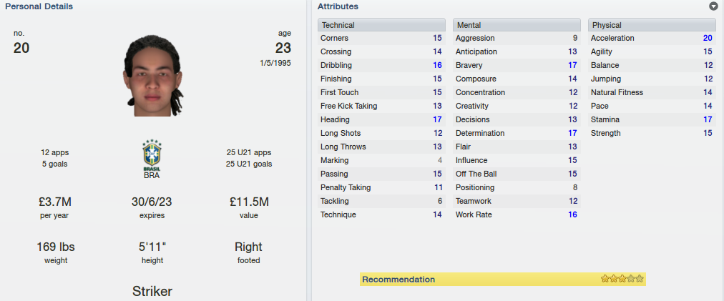Open the Attributes panel dropdown arrow

(713, 6)
